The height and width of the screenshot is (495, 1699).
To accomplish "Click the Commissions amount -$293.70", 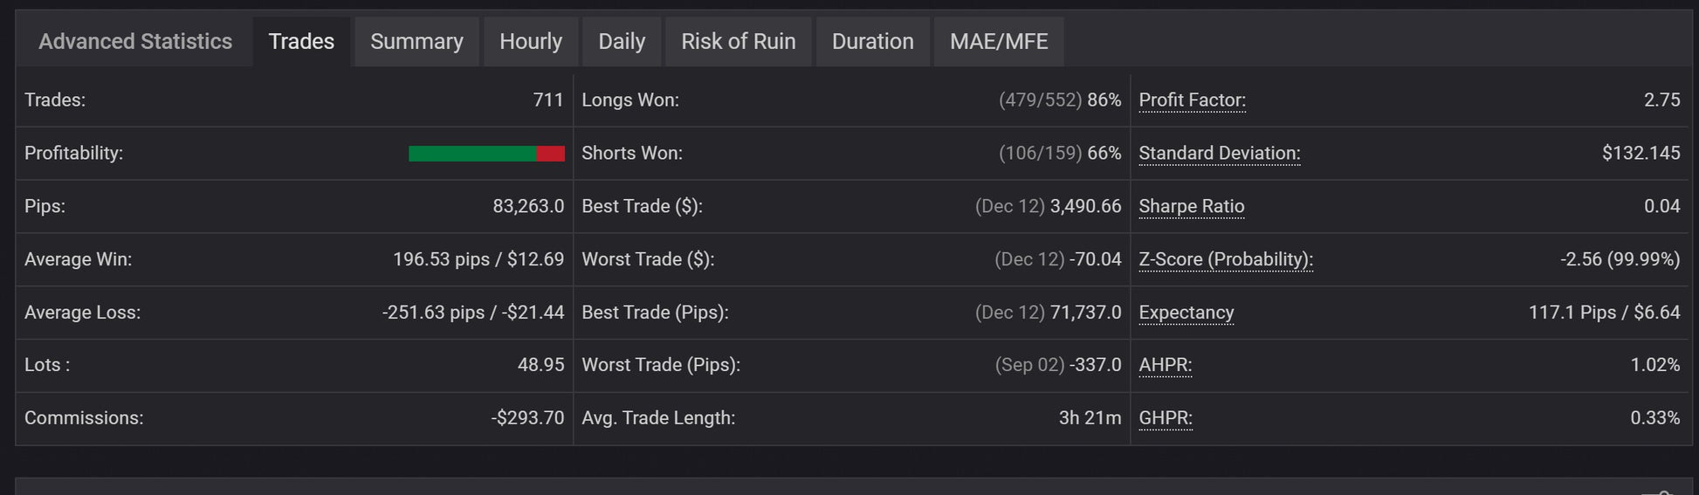I will tap(527, 418).
